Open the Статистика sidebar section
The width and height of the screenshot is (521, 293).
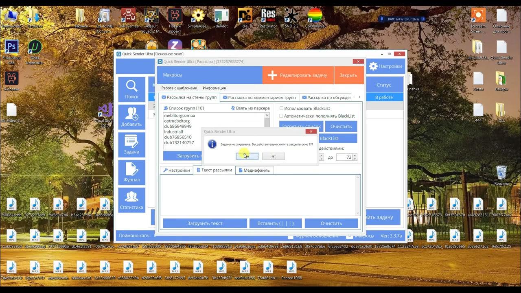(131, 200)
